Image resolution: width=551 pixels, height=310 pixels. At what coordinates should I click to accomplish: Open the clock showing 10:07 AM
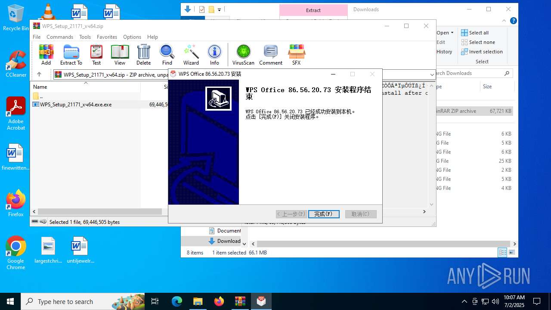click(x=514, y=301)
